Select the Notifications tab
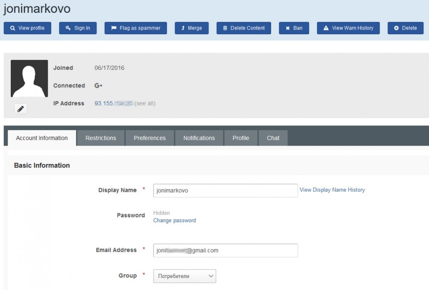 [199, 138]
